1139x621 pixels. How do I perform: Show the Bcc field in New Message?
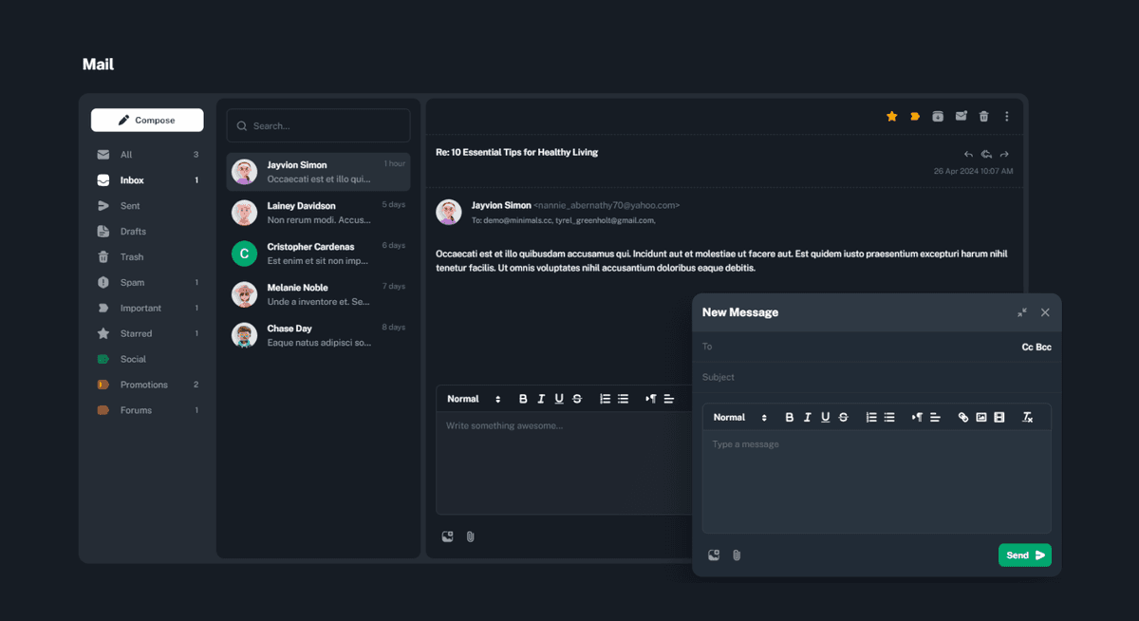click(x=1043, y=348)
